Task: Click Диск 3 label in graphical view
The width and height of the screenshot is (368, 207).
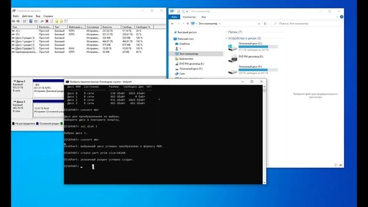Action: pyautogui.click(x=21, y=102)
